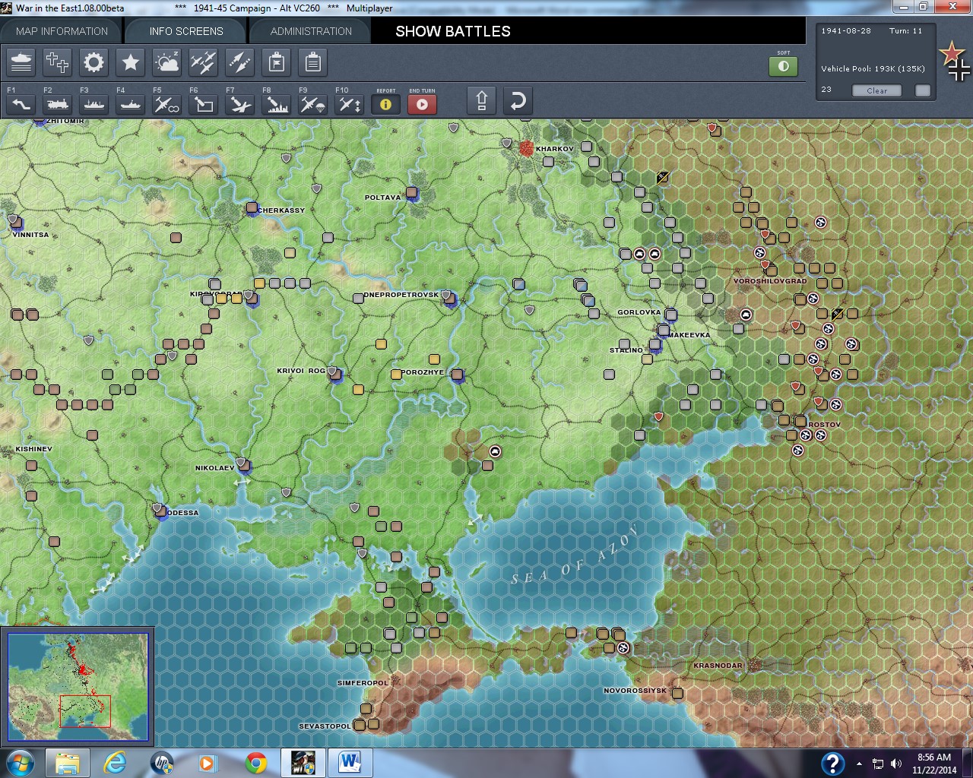The height and width of the screenshot is (778, 973).
Task: Click the NOVOROSSIYSK city label
Action: click(x=635, y=691)
